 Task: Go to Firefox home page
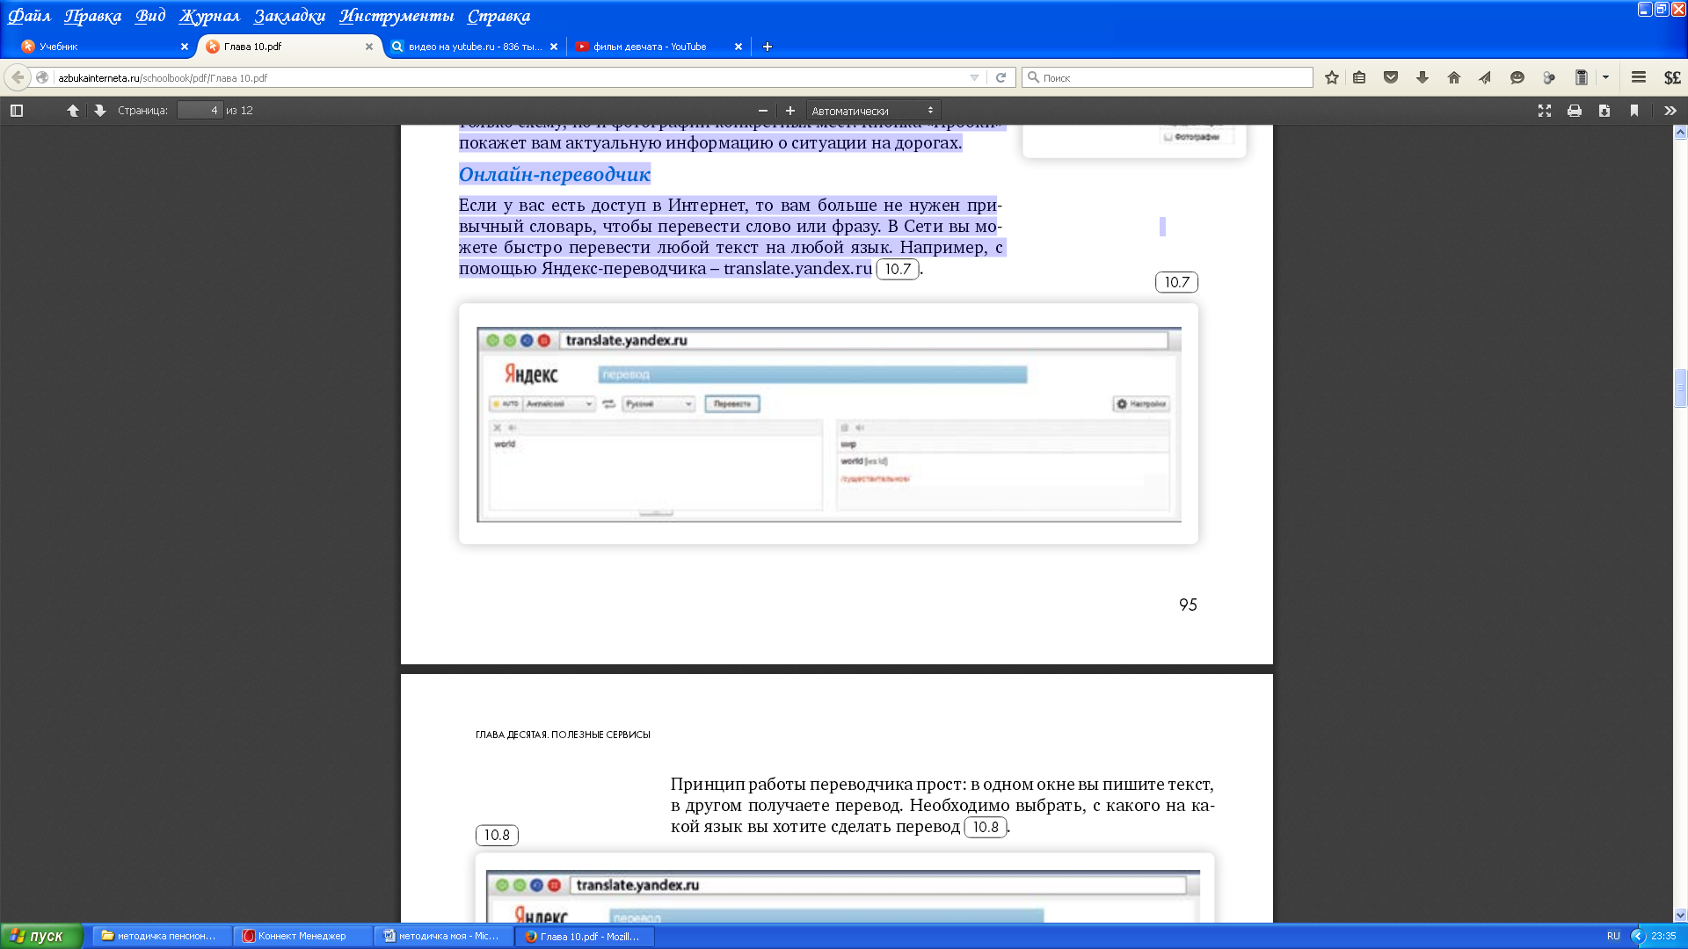[1454, 78]
